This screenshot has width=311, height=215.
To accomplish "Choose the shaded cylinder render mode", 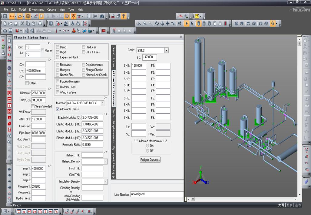I will [x=199, y=24].
